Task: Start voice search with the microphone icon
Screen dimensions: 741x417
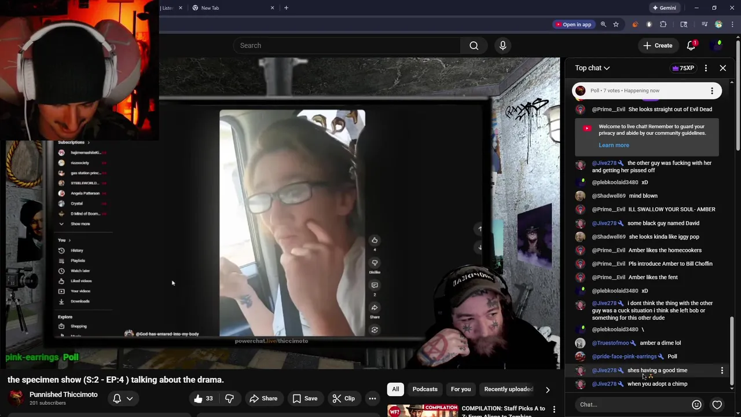Action: (x=502, y=46)
